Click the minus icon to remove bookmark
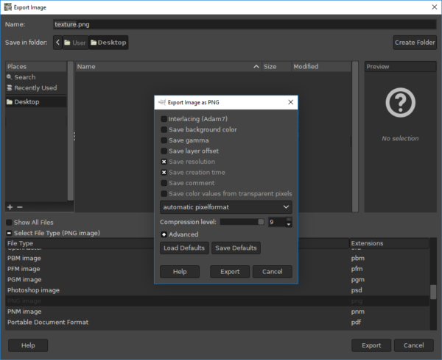442x360 pixels. click(19, 207)
